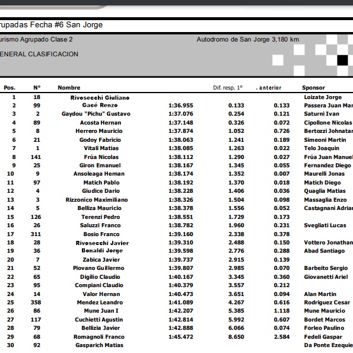Viewport: 353px width, 353px height.
Task: Click lap time 1:36.955
Action: 181,106
